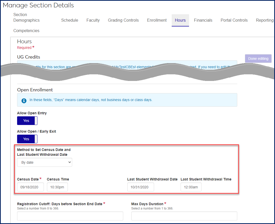Toggle Allow Open Entry off

coord(27,120)
